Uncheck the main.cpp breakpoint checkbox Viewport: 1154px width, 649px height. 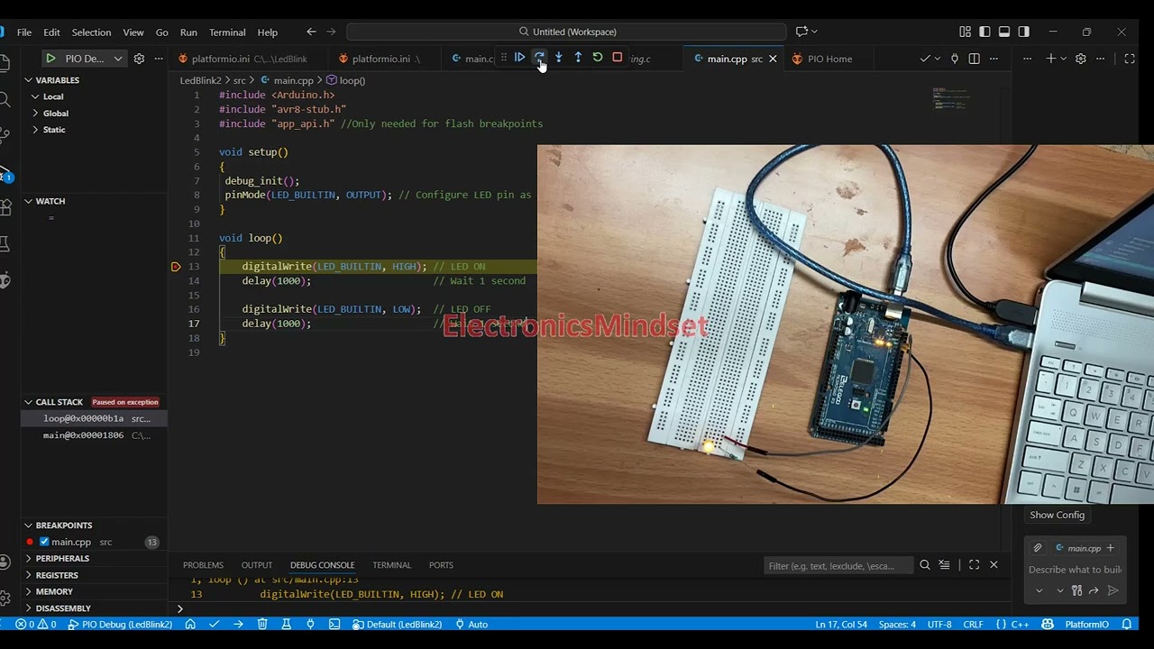pos(43,542)
